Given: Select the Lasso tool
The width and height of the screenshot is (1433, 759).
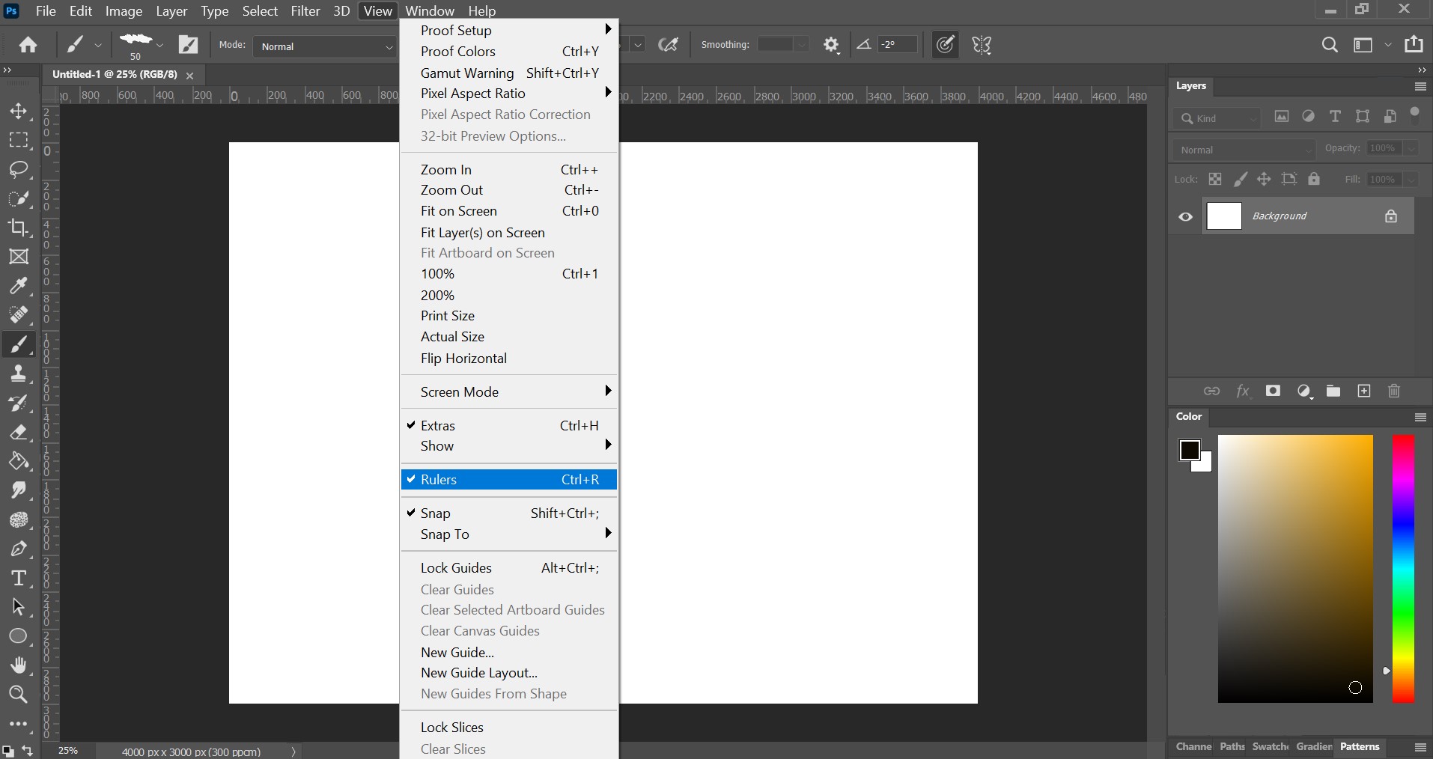Looking at the screenshot, I should (x=19, y=170).
